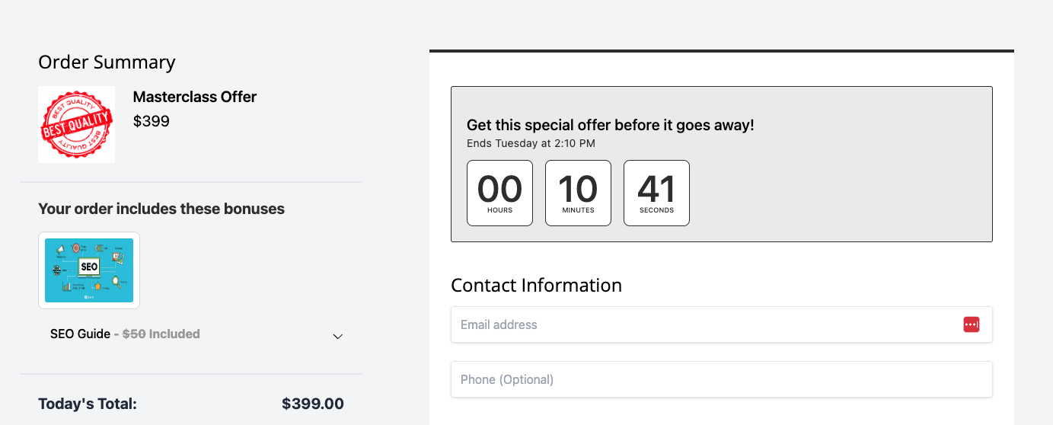
Task: Click the red password manager icon in email field
Action: click(971, 324)
